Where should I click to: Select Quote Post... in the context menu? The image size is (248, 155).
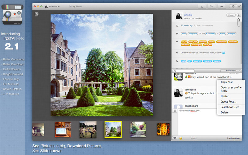pos(228,101)
